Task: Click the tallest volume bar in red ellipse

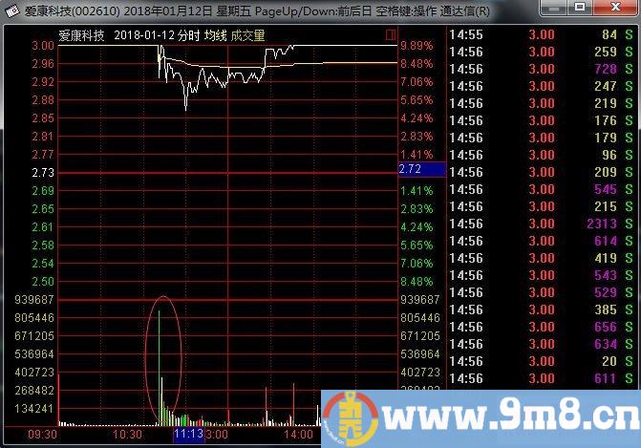Action: [x=160, y=363]
